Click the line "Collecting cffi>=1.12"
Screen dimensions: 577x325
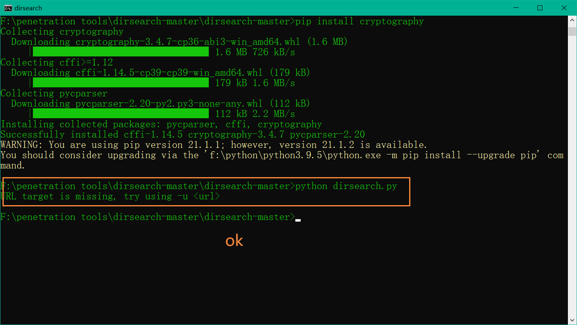(57, 63)
